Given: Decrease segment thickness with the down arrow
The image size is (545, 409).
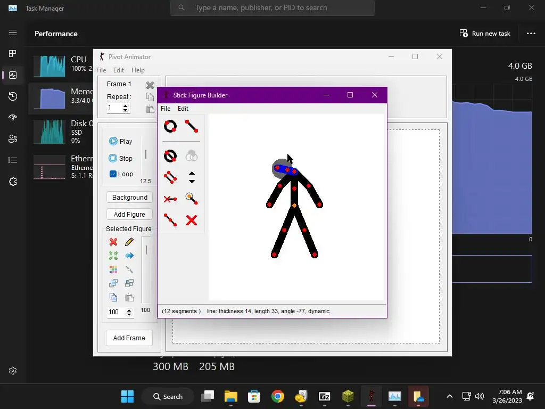Looking at the screenshot, I should pos(192,181).
